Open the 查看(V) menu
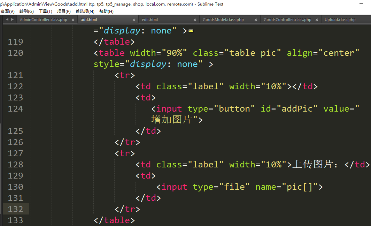Viewport: 371px width, 226px height. [8, 12]
